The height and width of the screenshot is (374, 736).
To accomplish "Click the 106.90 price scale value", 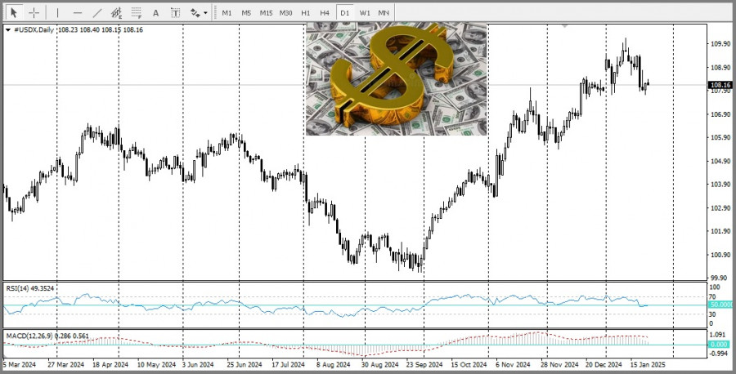I will (x=721, y=114).
